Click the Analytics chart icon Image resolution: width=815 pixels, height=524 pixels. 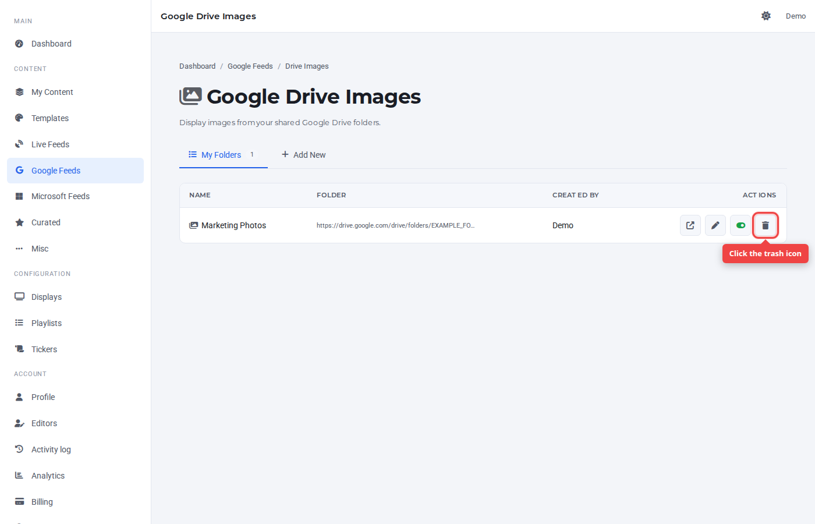click(19, 476)
